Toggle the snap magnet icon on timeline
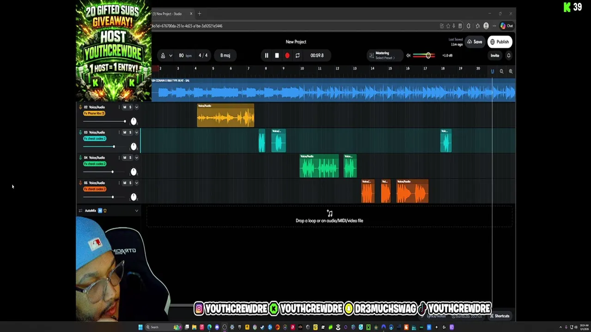Screen dimensions: 591x332 492,71
